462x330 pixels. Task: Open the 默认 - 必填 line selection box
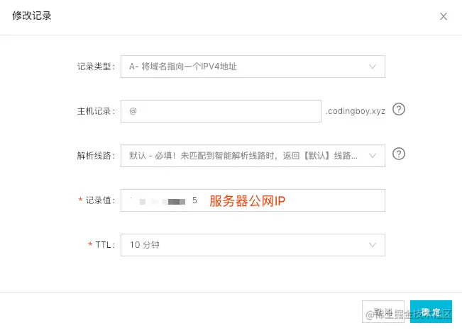[253, 156]
